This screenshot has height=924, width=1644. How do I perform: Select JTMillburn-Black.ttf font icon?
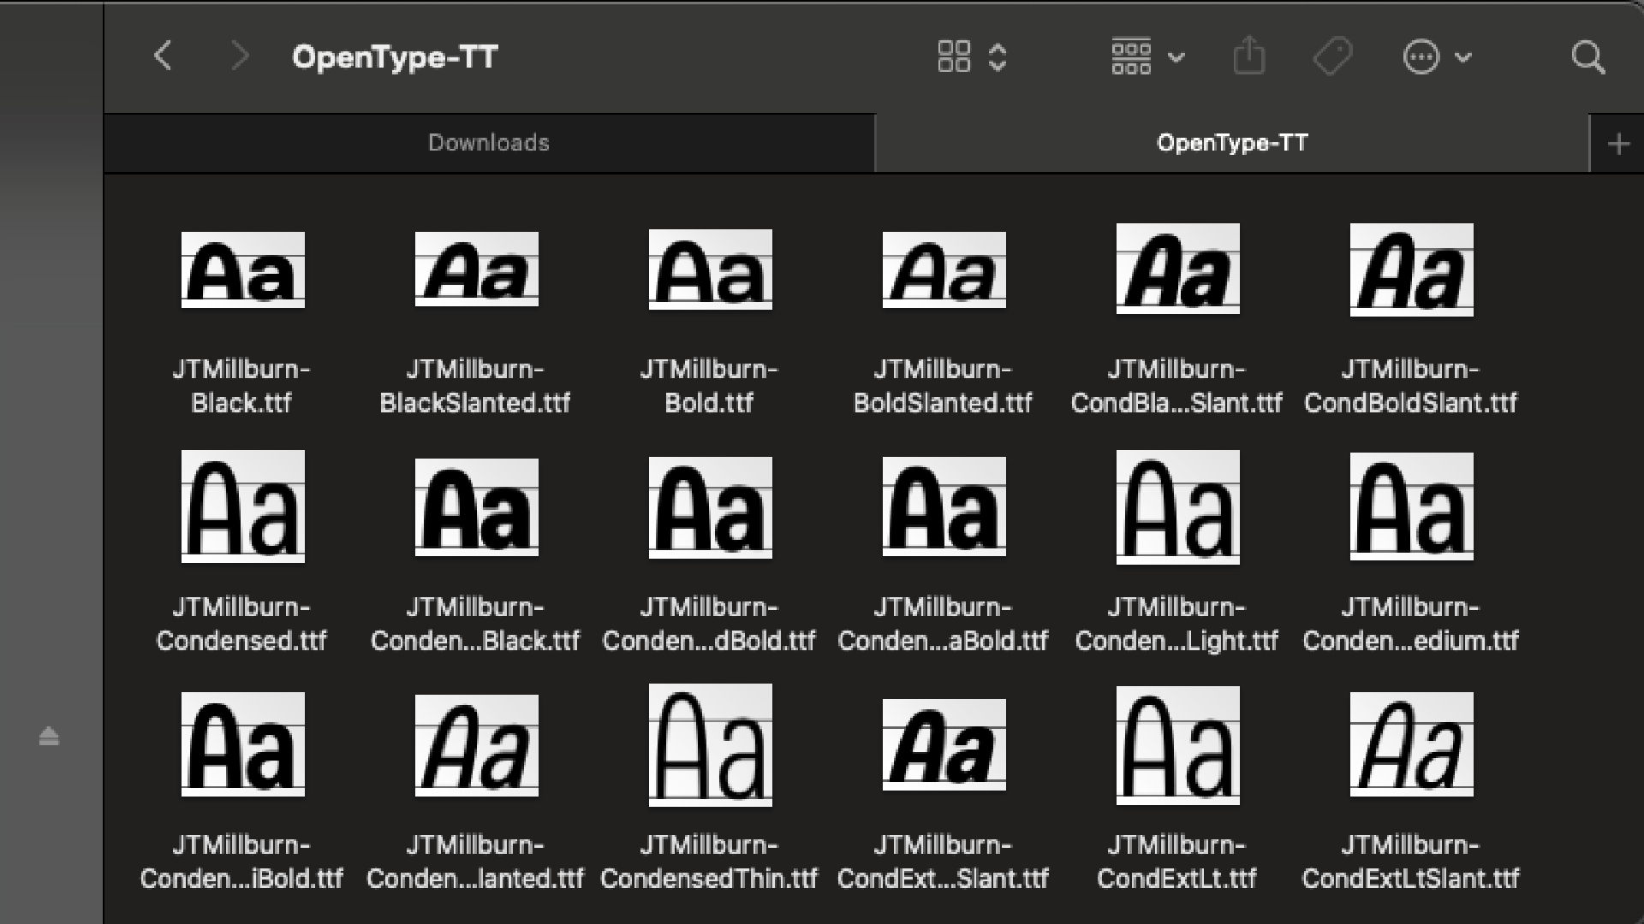point(242,269)
